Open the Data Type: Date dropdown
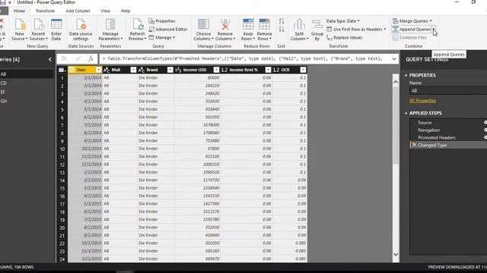The width and height of the screenshot is (487, 273). point(343,21)
